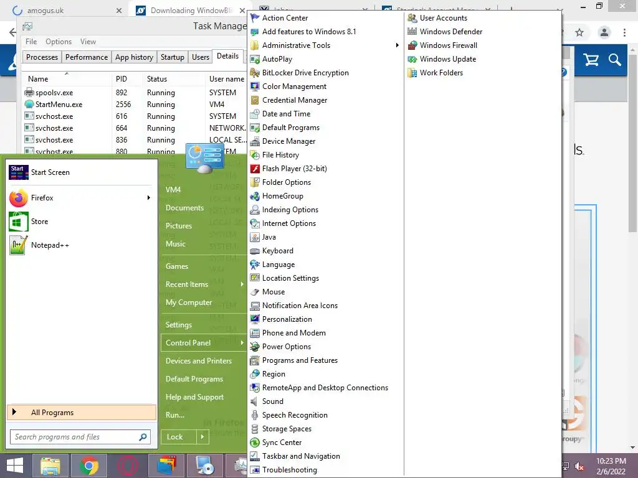
Task: Open the Sound speaker icon
Action: [x=255, y=401]
